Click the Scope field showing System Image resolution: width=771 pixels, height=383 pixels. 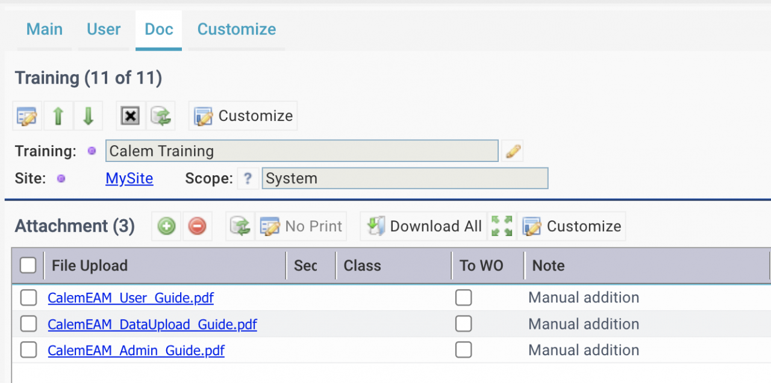[x=405, y=179]
